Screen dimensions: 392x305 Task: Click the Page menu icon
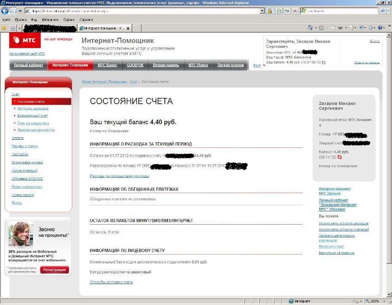351,28
